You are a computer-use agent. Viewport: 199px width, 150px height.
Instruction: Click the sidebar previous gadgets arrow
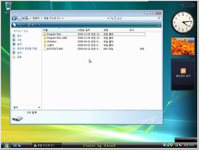[x=189, y=5]
